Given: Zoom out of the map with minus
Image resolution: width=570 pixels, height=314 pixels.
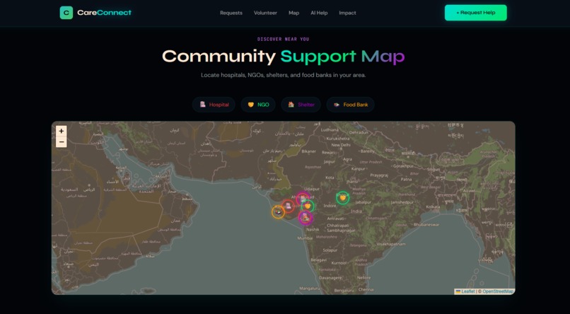Looking at the screenshot, I should point(62,141).
